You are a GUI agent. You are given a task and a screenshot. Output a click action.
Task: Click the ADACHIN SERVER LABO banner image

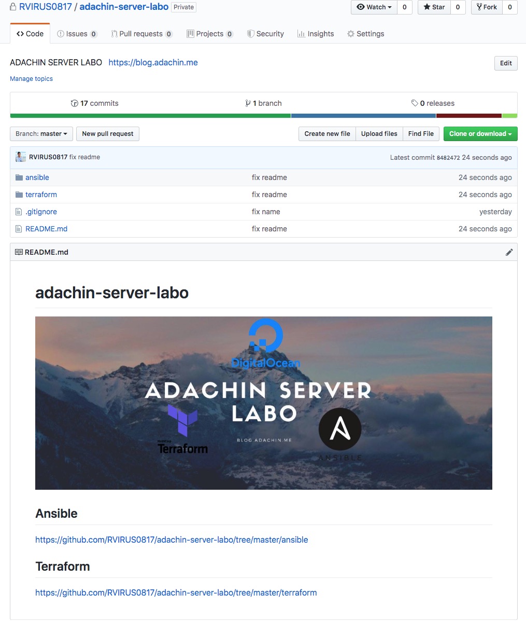pyautogui.click(x=263, y=403)
